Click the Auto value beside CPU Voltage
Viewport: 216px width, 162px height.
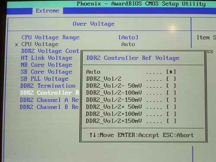(128, 44)
